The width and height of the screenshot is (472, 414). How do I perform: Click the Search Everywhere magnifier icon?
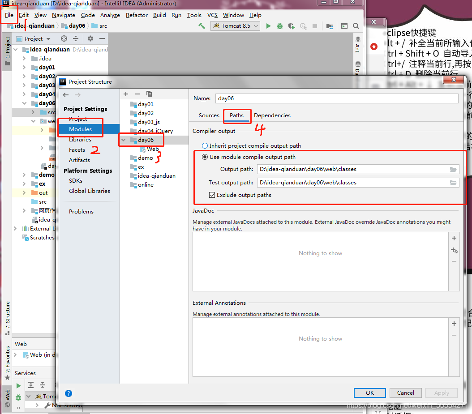356,26
